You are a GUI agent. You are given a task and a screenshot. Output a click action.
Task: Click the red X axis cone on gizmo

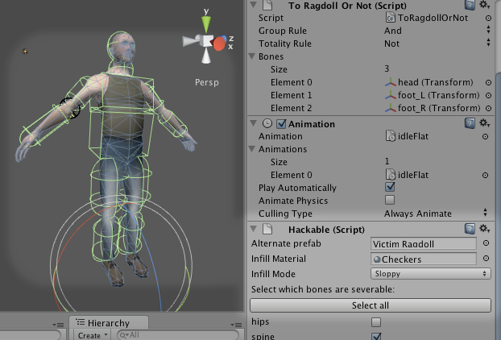click(x=220, y=42)
